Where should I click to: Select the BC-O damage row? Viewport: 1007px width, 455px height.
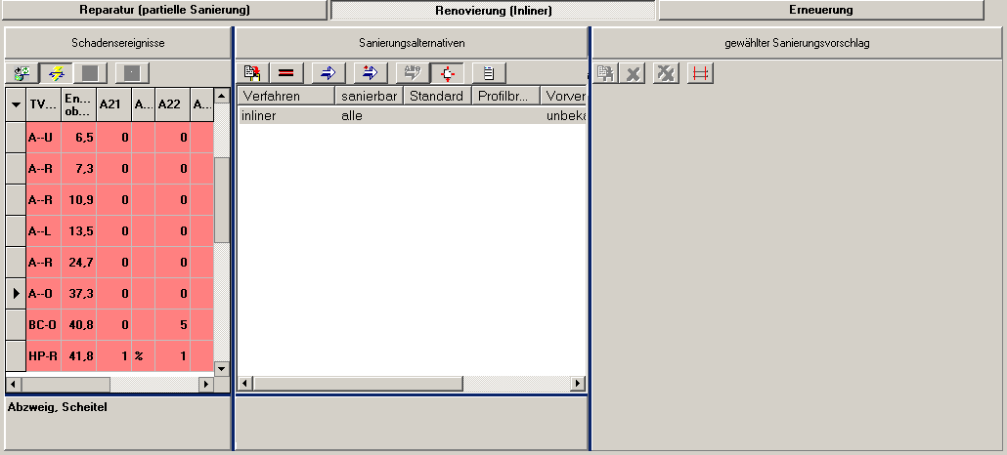pos(42,324)
